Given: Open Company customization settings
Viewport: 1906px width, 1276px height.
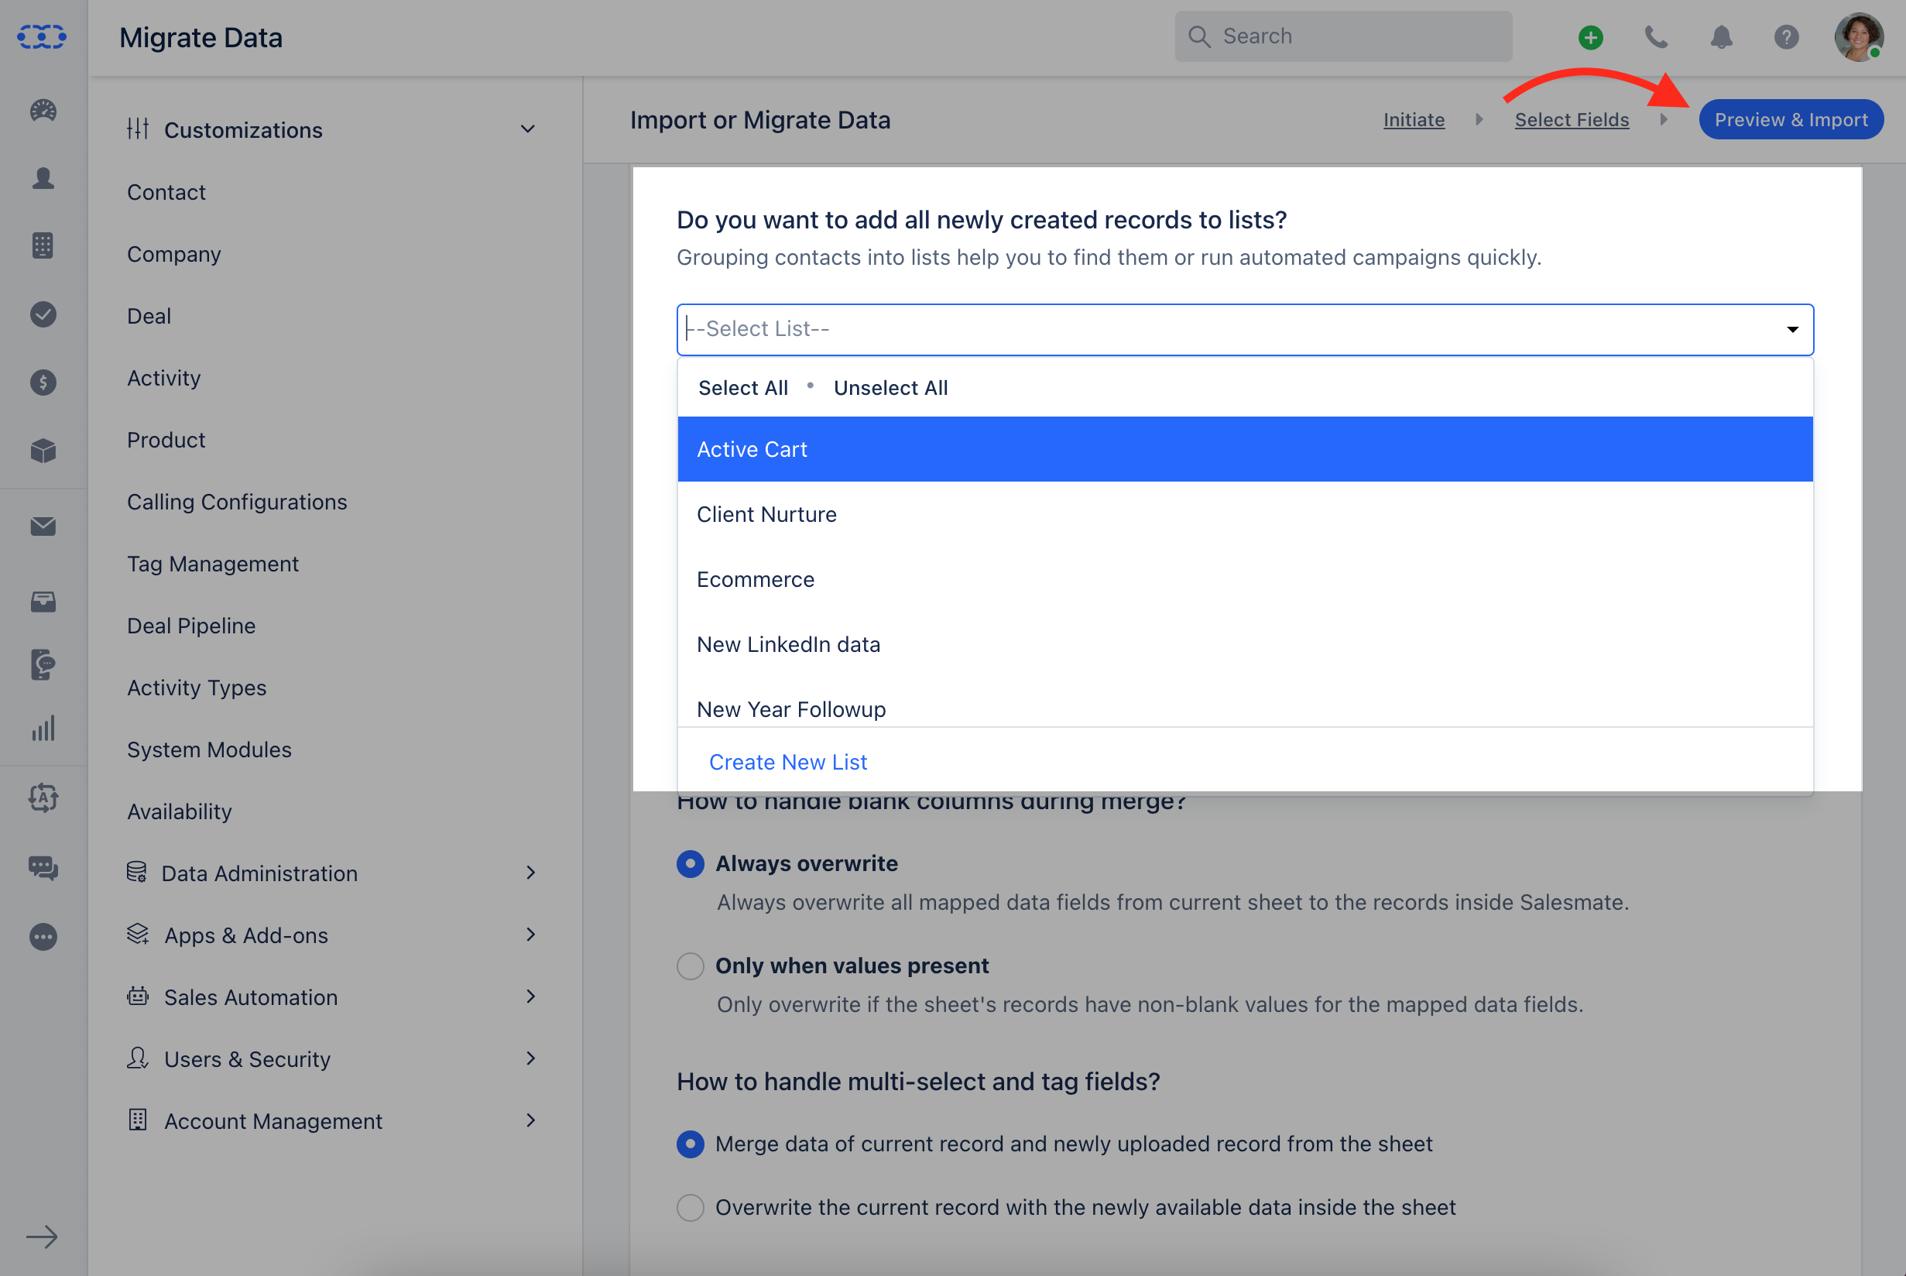Looking at the screenshot, I should [174, 254].
